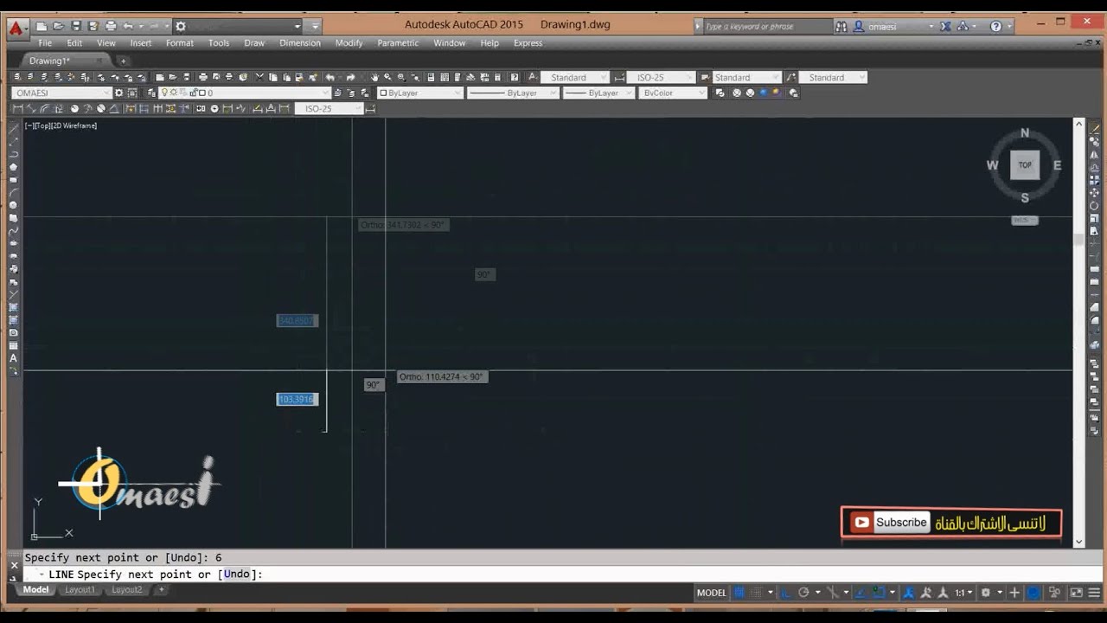Click the Save icon in Quick Access toolbar

click(76, 26)
